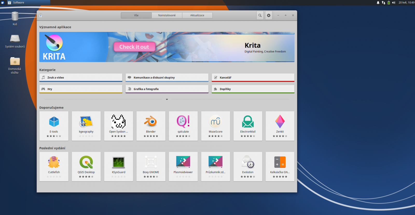
Task: Open the Cuttlefish app tile
Action: pyautogui.click(x=54, y=167)
